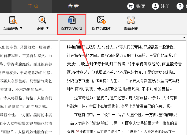Open the 注册 register link
Viewport: 187px width, 135px height.
tap(165, 6)
